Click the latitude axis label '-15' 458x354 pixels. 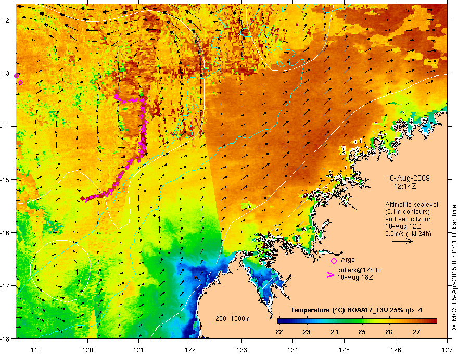[x=6, y=180]
